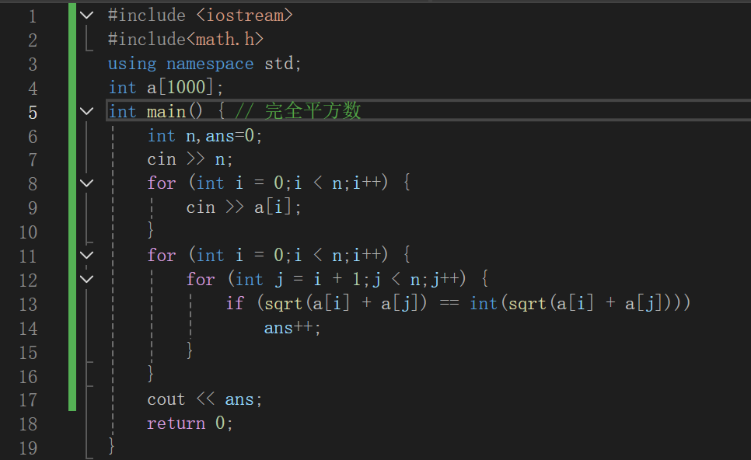Viewport: 751px width, 460px height.
Task: Collapse the outer for loop fold chevron on line 11
Action: tap(87, 255)
